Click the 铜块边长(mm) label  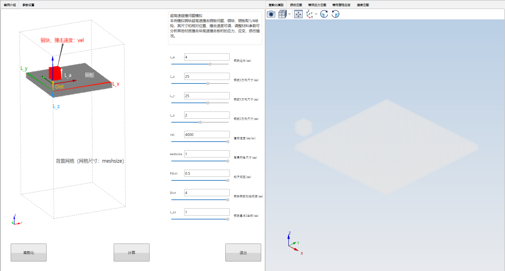tap(242, 61)
